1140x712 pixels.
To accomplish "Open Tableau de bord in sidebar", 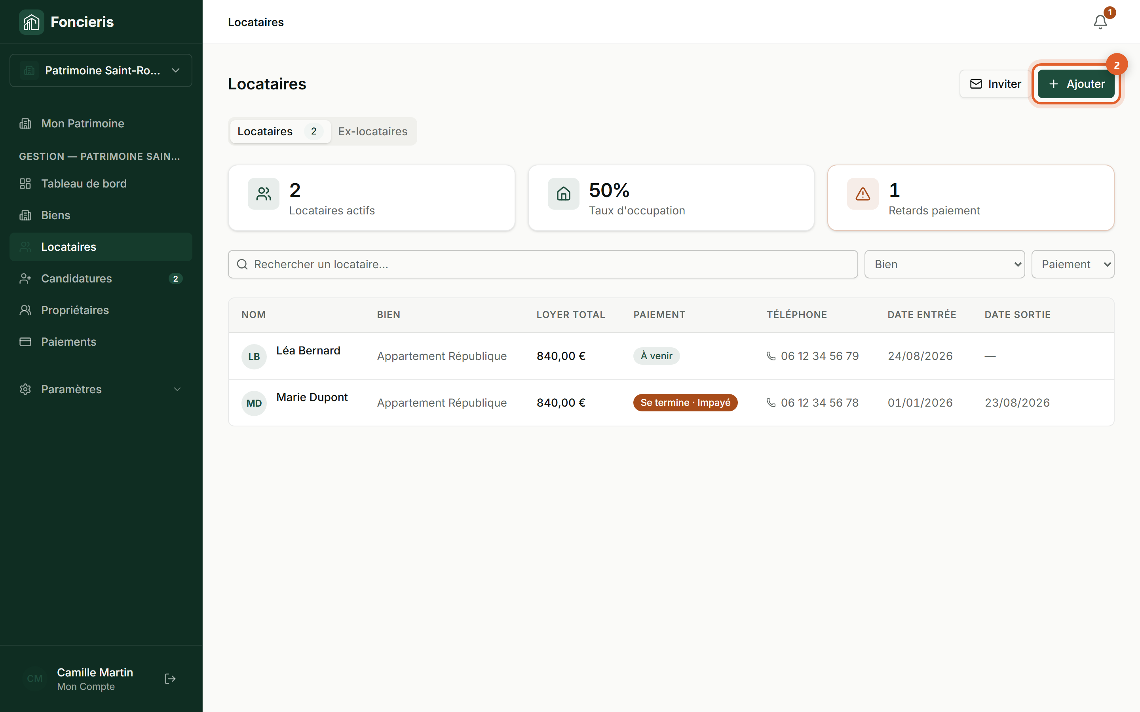I will coord(101,184).
